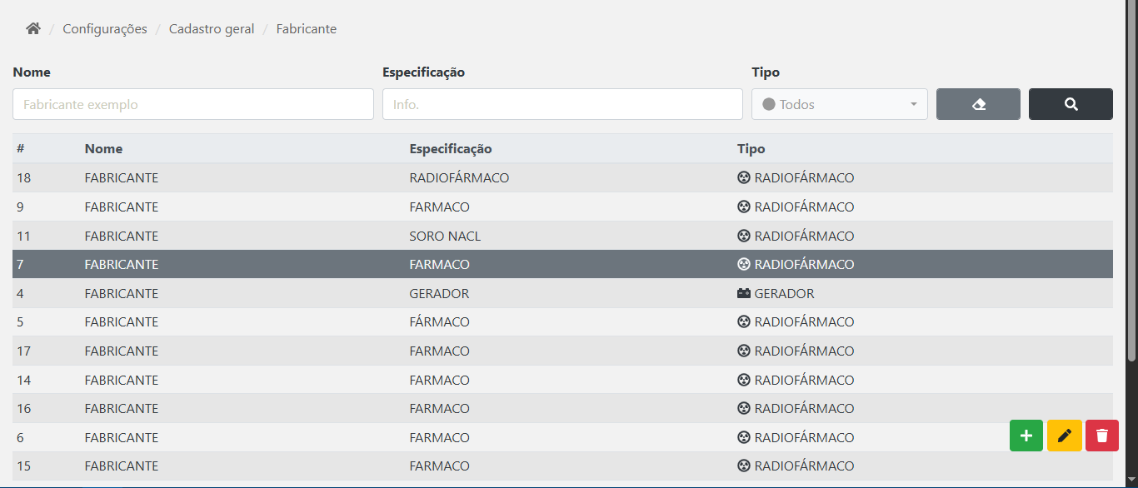The height and width of the screenshot is (488, 1138).
Task: Click the red trash delete button
Action: [x=1102, y=436]
